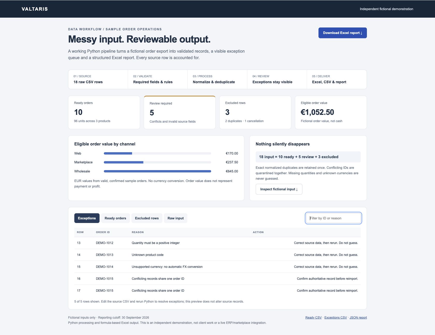Switch to the Exceptions tab
The width and height of the screenshot is (435, 335).
point(87,218)
